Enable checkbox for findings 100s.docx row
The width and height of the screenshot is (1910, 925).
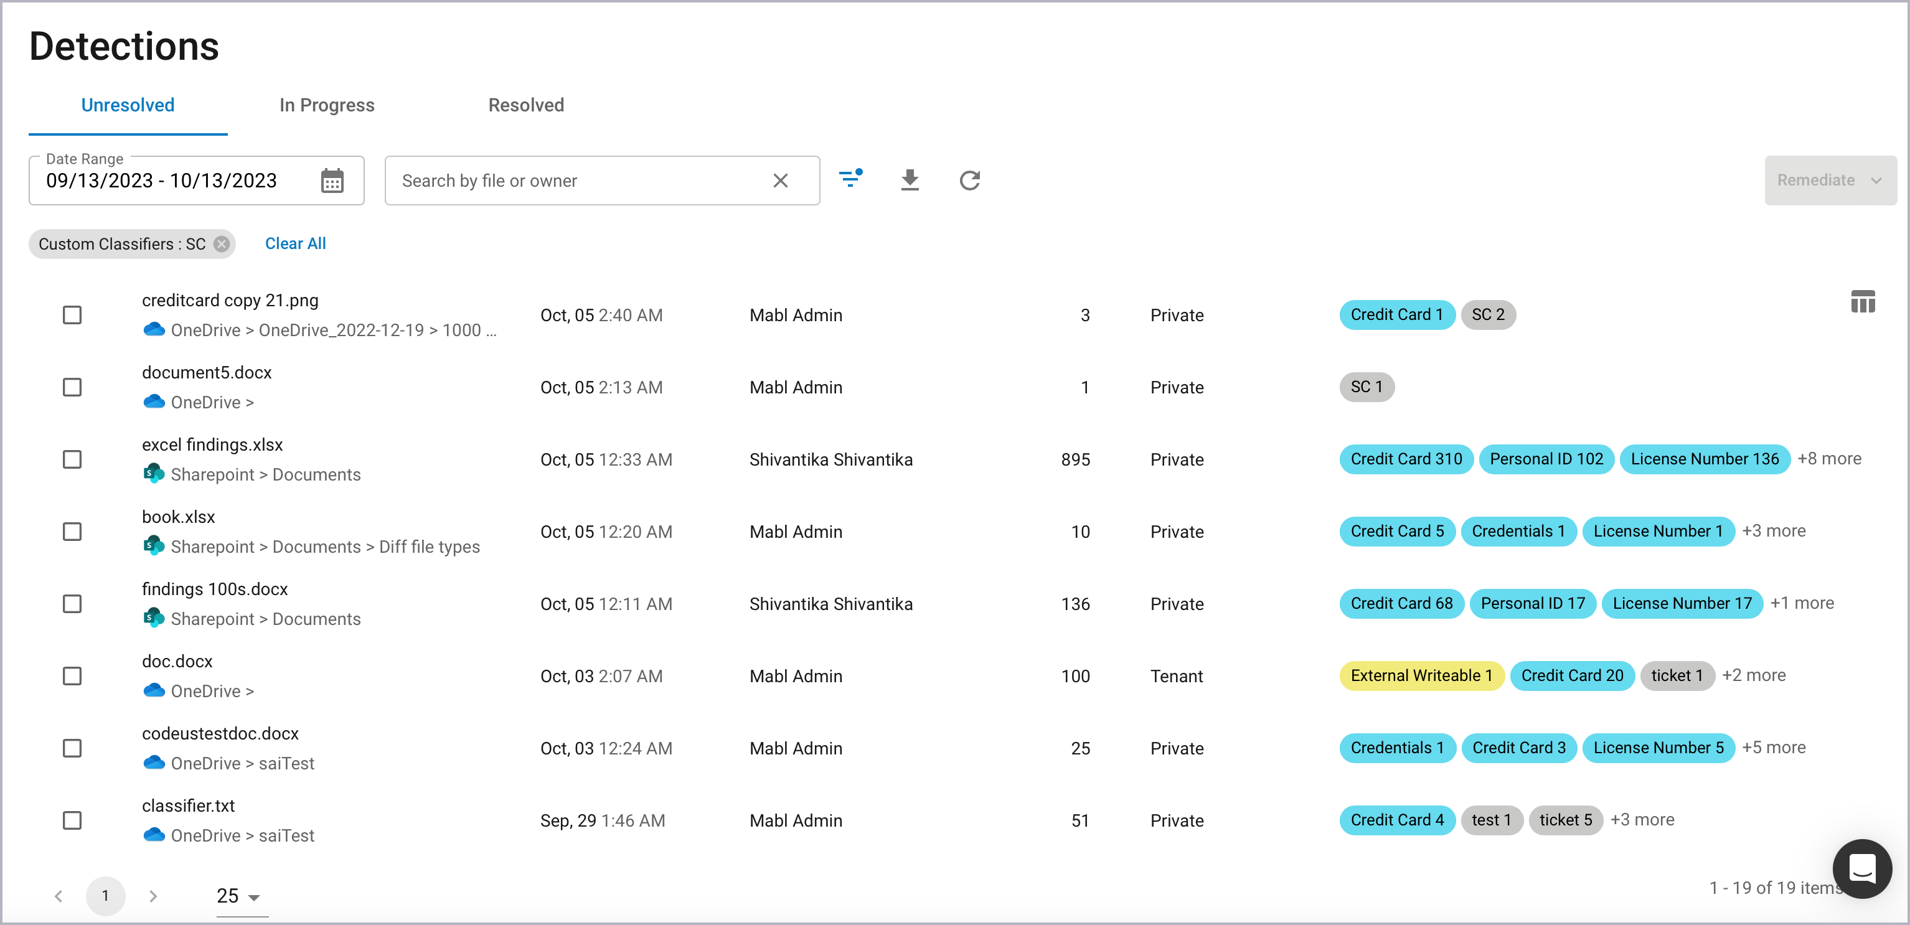[x=74, y=604]
